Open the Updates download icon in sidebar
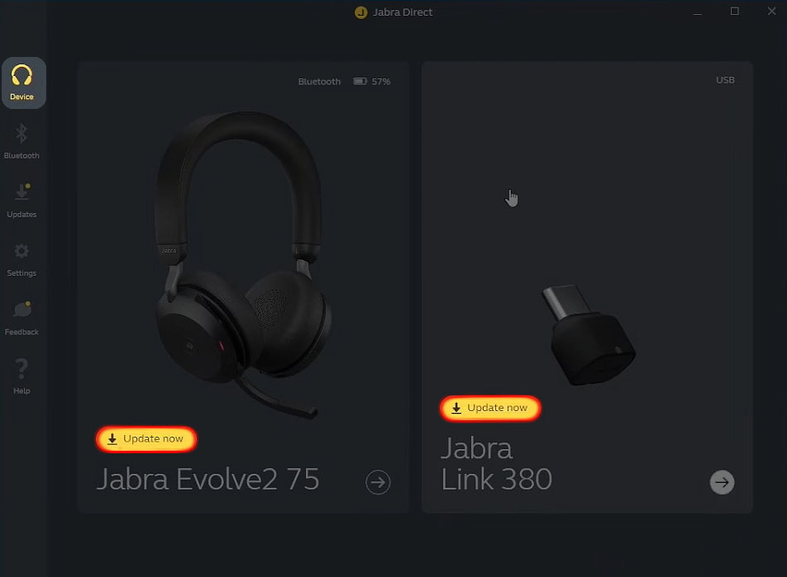 pyautogui.click(x=22, y=192)
